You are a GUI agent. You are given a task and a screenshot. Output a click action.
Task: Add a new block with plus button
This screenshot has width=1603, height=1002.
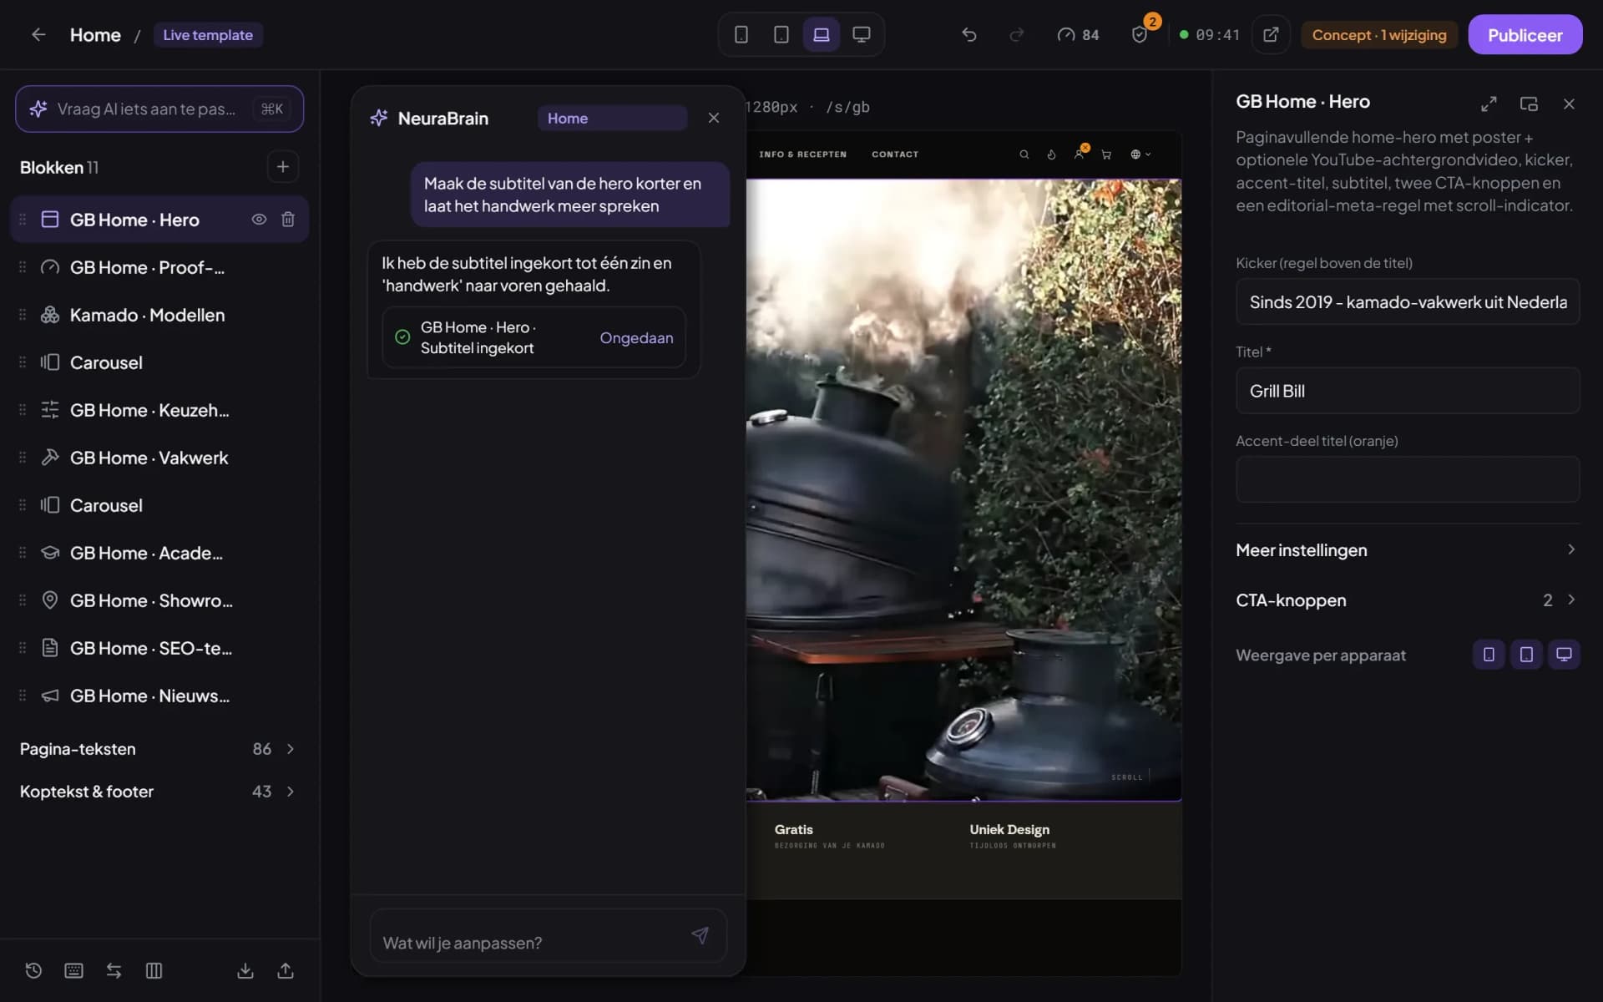tap(283, 167)
